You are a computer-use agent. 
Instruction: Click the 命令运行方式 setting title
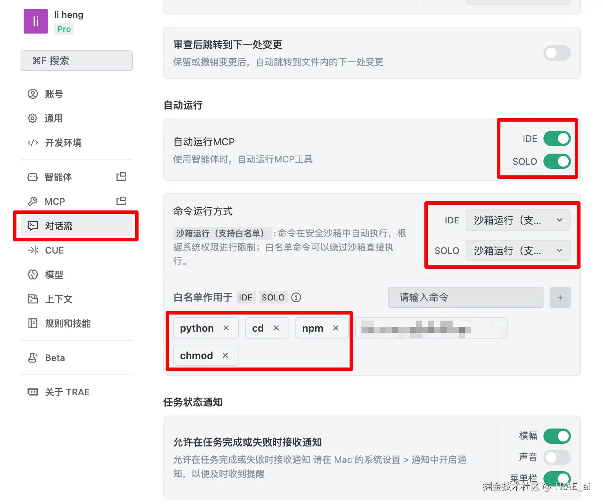pos(203,211)
